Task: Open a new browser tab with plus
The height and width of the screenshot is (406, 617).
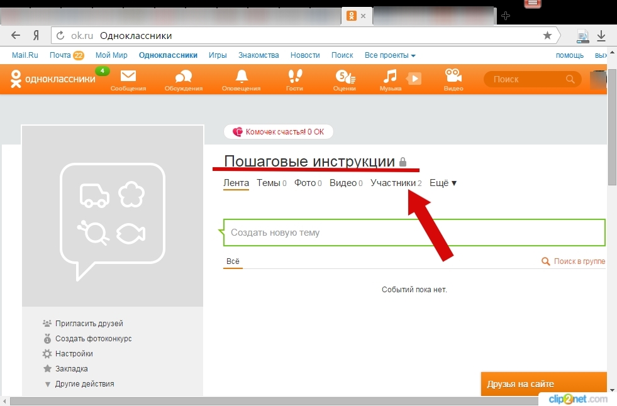Action: [x=506, y=16]
